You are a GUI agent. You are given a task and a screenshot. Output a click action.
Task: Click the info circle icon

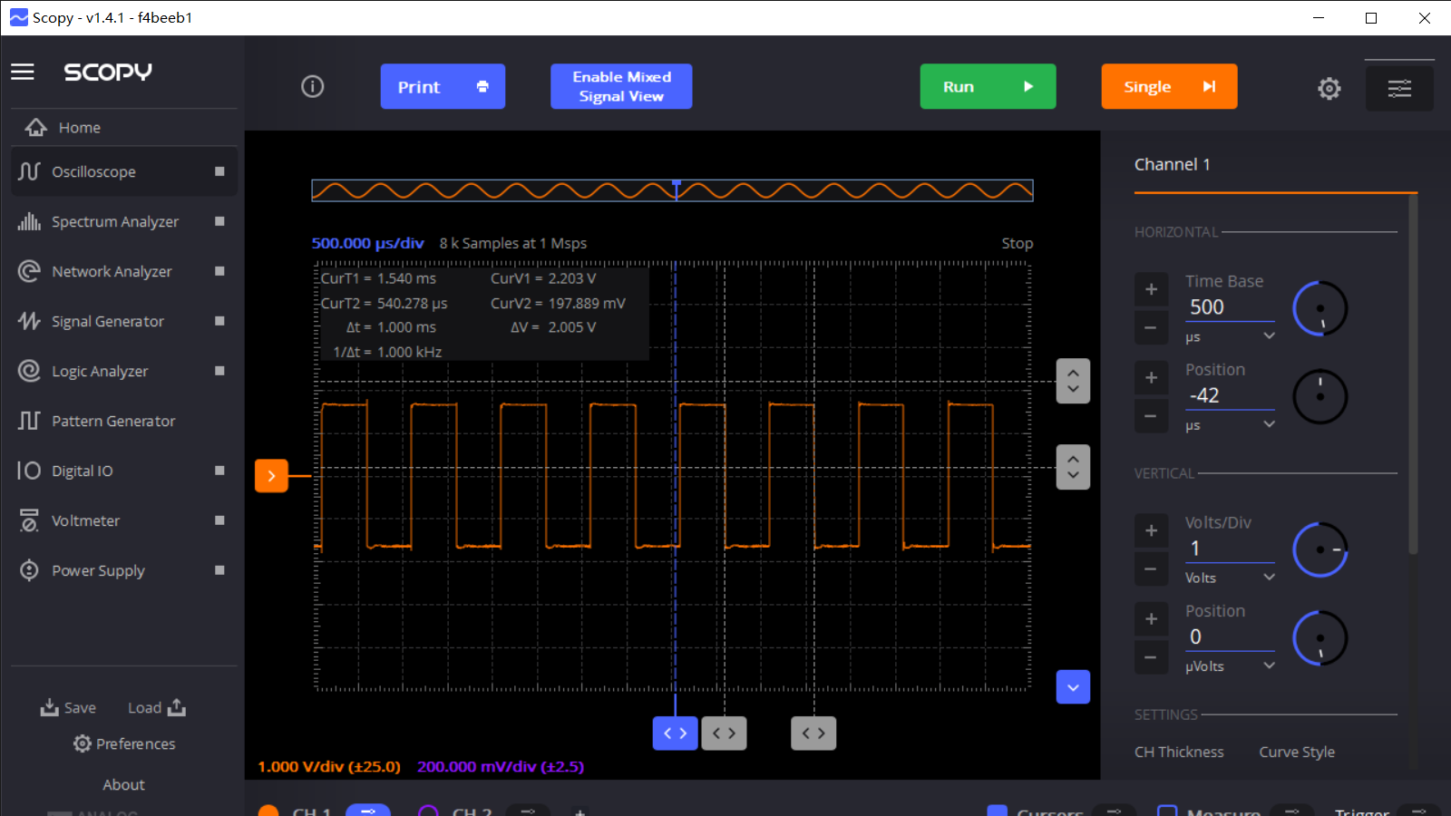point(313,87)
